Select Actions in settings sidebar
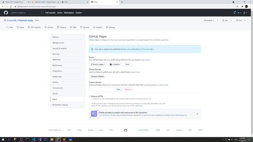253x142 pixels. coord(68,82)
